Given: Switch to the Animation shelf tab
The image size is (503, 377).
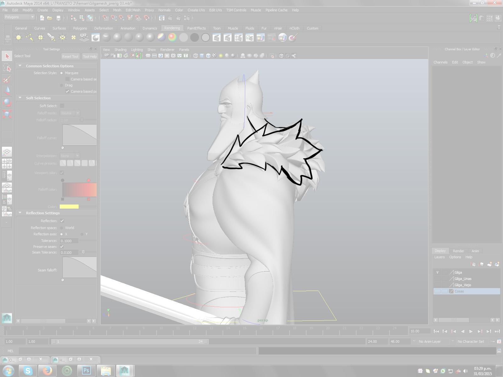Looking at the screenshot, I should click(128, 28).
